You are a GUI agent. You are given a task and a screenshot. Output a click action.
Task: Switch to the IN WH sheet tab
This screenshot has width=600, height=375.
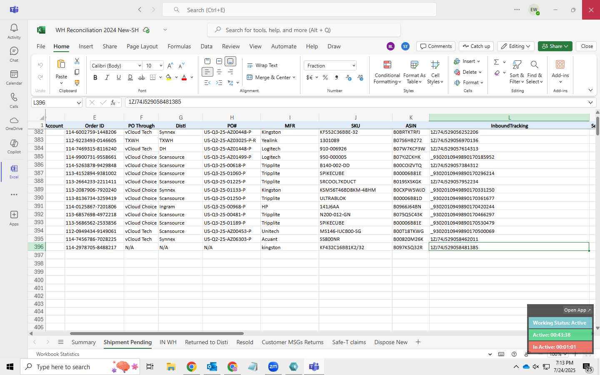tap(168, 342)
